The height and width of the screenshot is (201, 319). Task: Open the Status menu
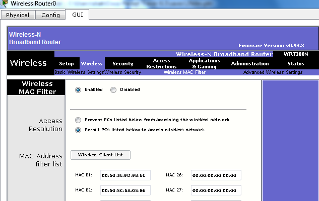(x=295, y=64)
